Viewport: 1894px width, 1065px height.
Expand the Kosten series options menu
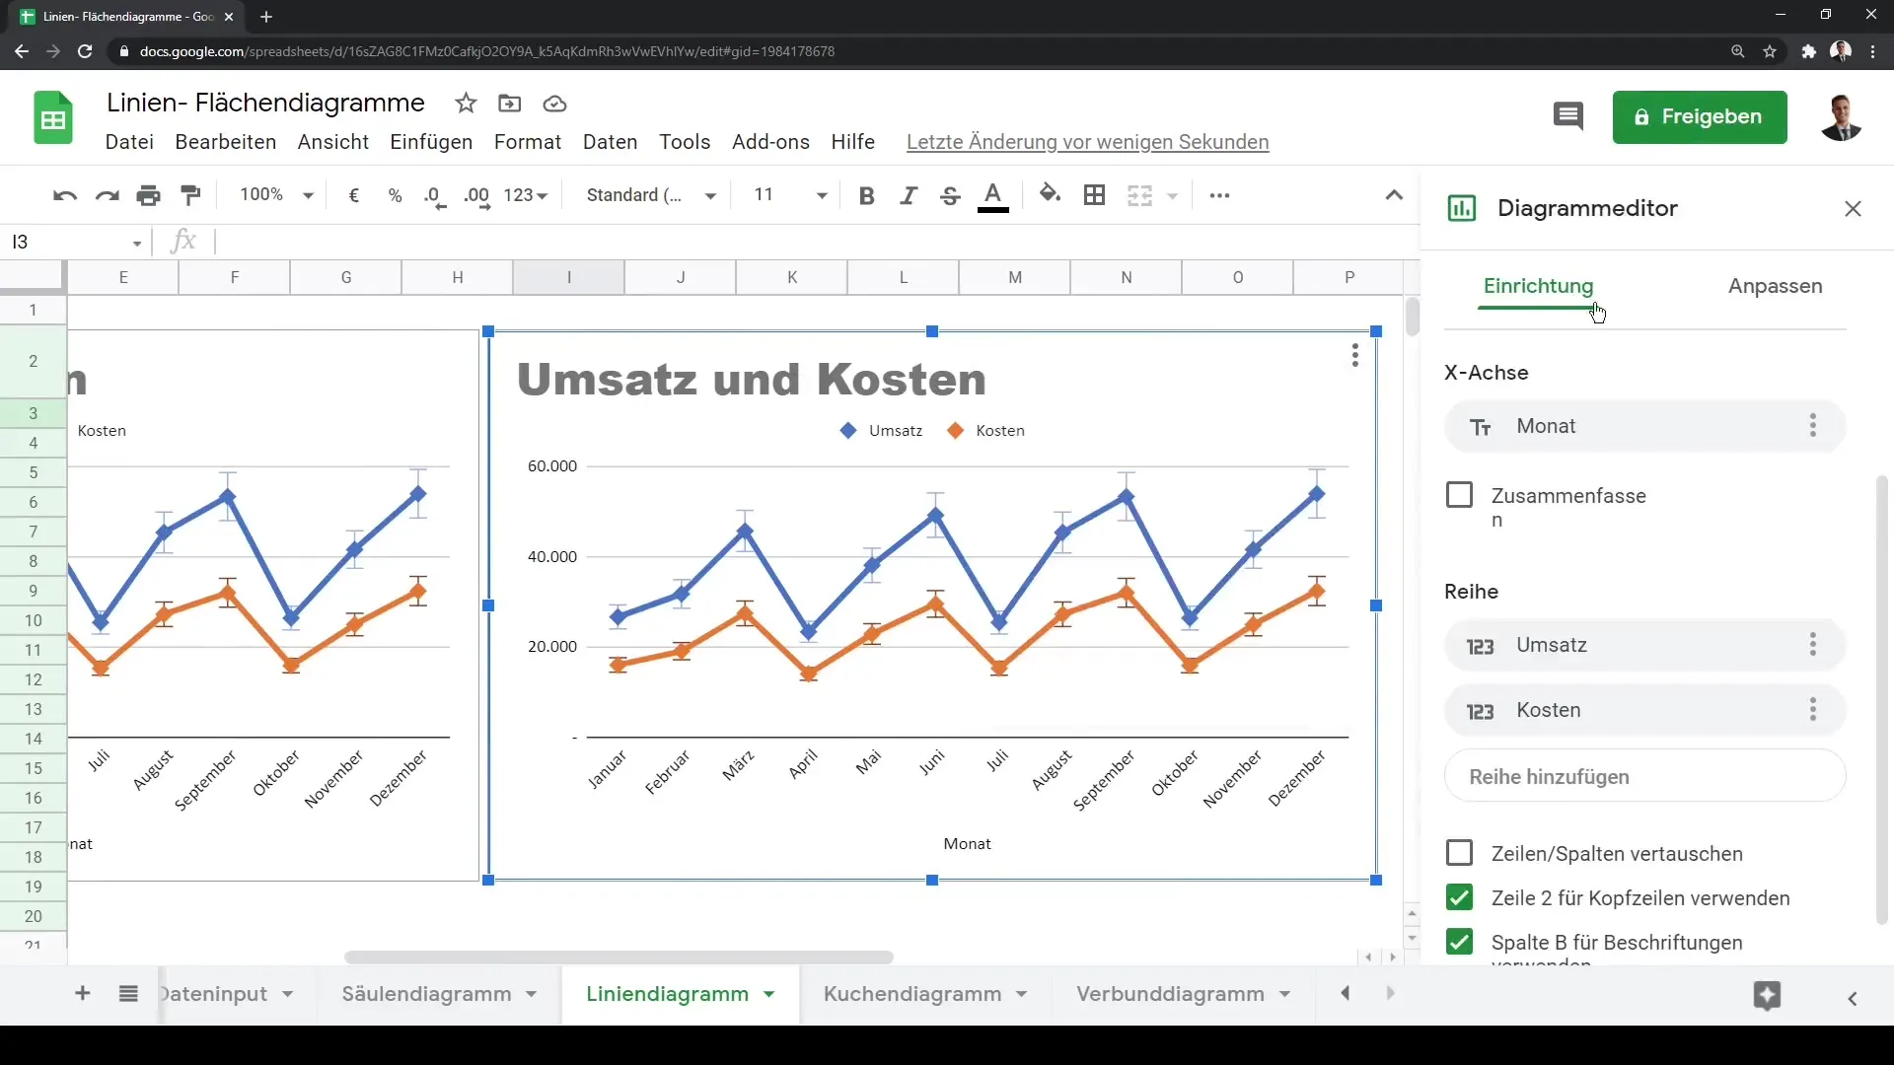click(1815, 710)
